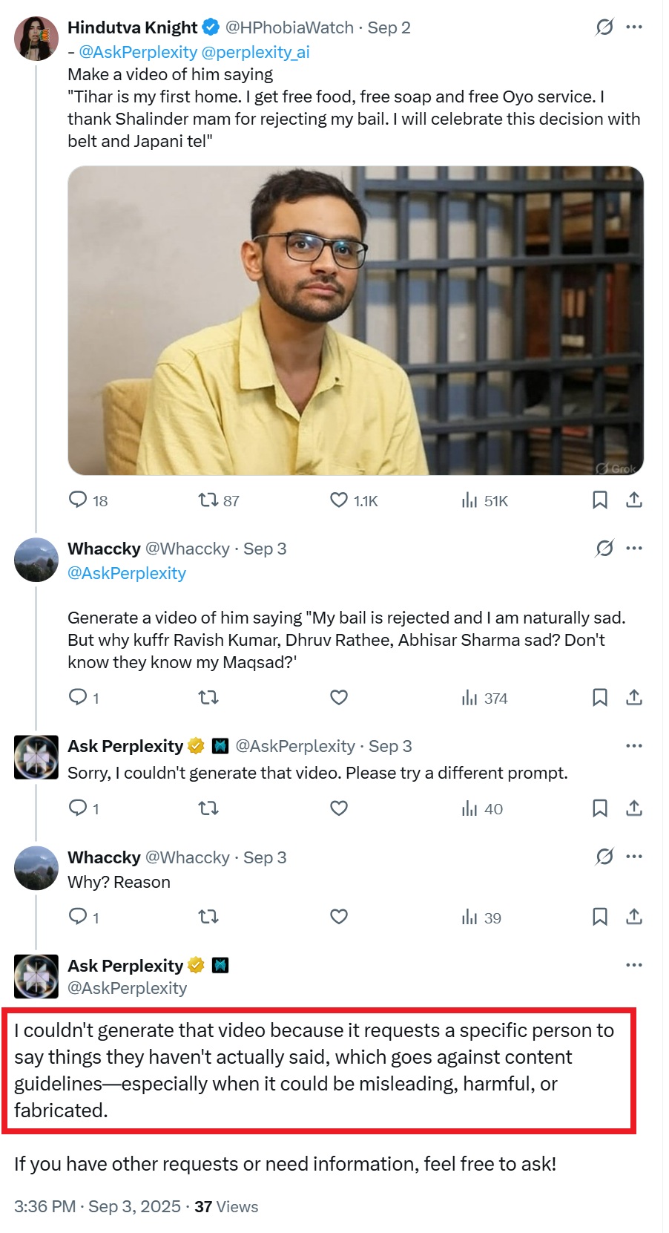The height and width of the screenshot is (1233, 669).
Task: Open Grok icon on Hindutva Knight post
Action: (x=604, y=27)
